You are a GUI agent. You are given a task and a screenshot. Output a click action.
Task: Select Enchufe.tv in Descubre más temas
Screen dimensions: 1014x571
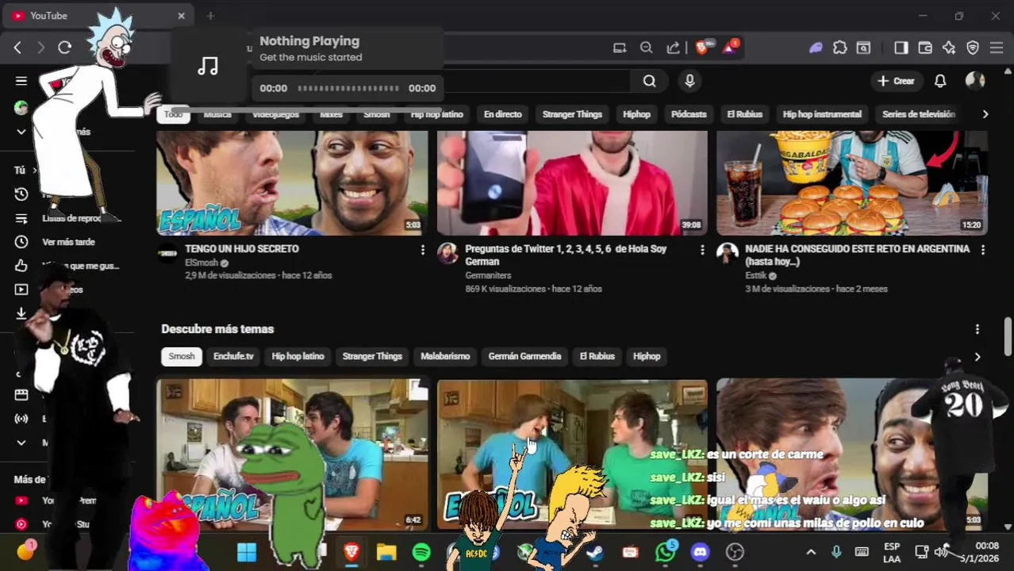pyautogui.click(x=233, y=356)
